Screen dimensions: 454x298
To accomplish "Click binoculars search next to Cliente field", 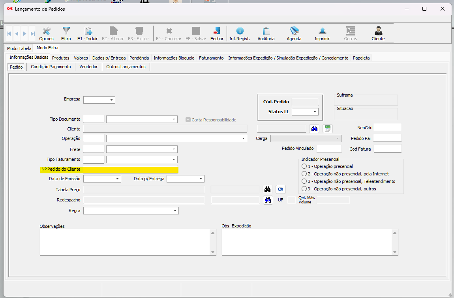I will pos(314,129).
